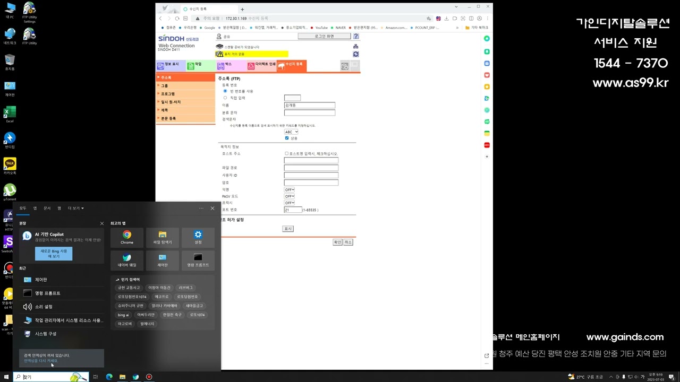
Task: Check the 호스트명 입력시 checkbox
Action: point(287,153)
